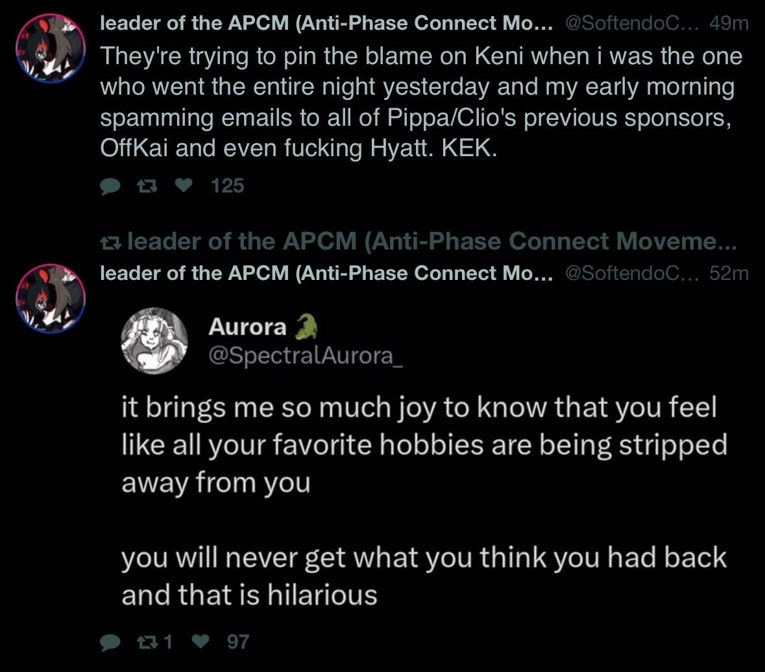Open the profile avatar on the 49m tweet
Screen dimensions: 765x672
click(51, 49)
